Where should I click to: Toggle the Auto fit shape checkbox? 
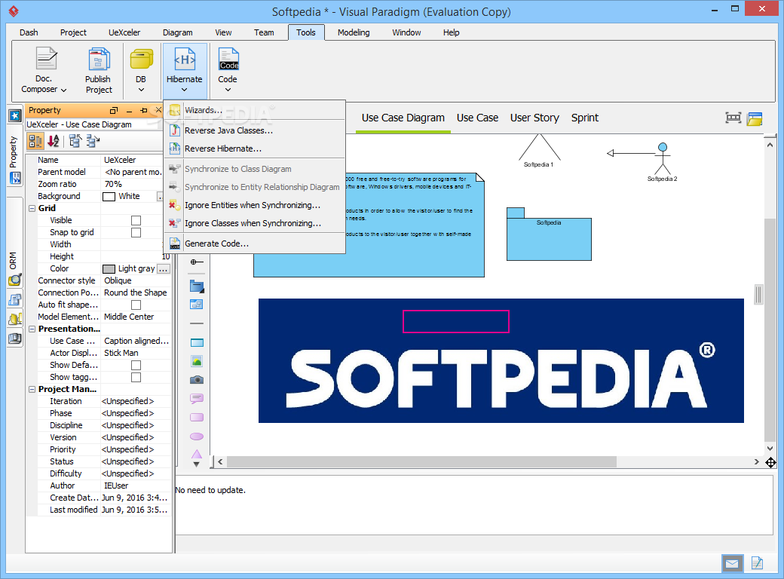(136, 305)
